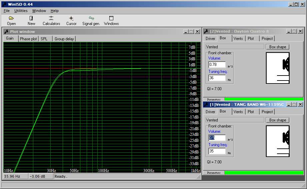Minimize the Plot window

tap(186, 32)
